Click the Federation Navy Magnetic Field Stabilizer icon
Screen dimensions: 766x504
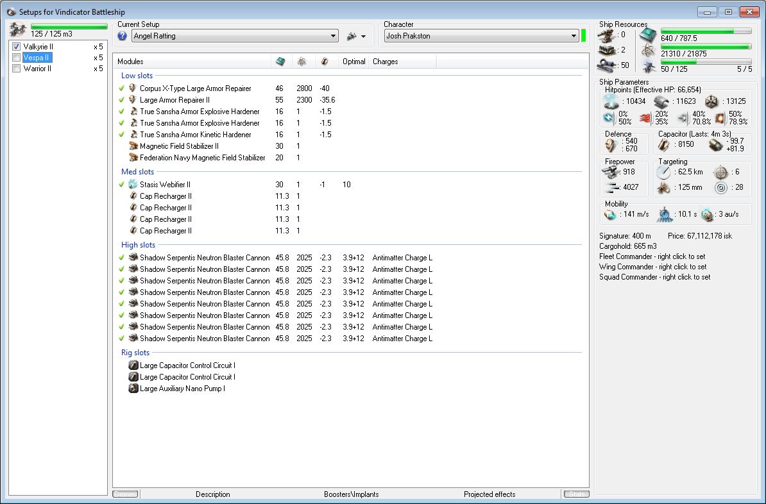point(133,158)
